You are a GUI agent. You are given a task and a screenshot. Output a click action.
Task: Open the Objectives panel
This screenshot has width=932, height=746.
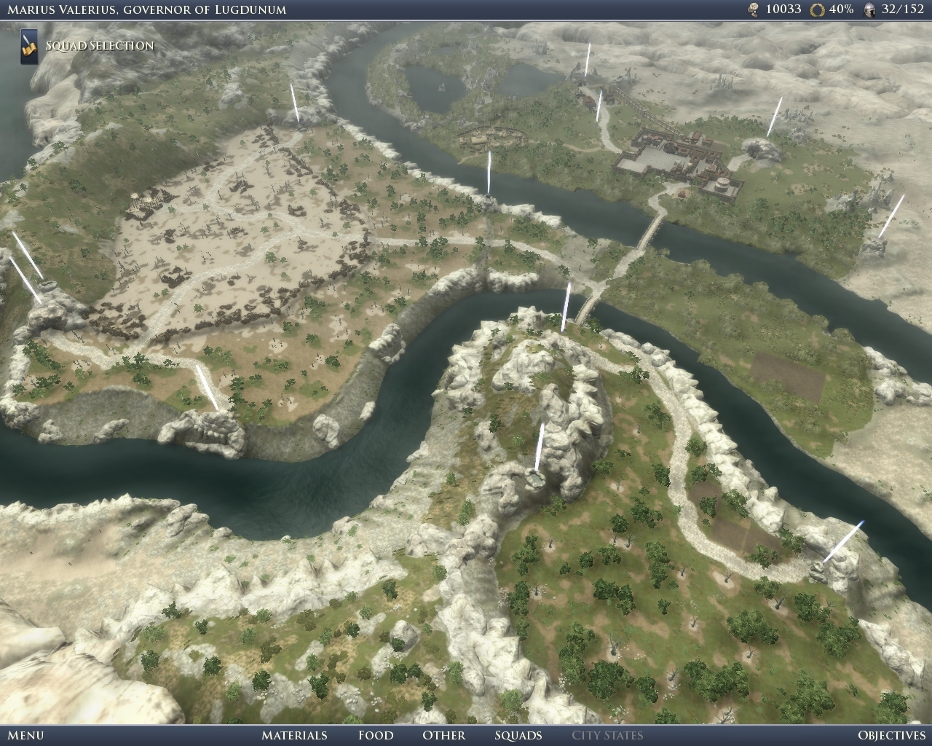891,735
